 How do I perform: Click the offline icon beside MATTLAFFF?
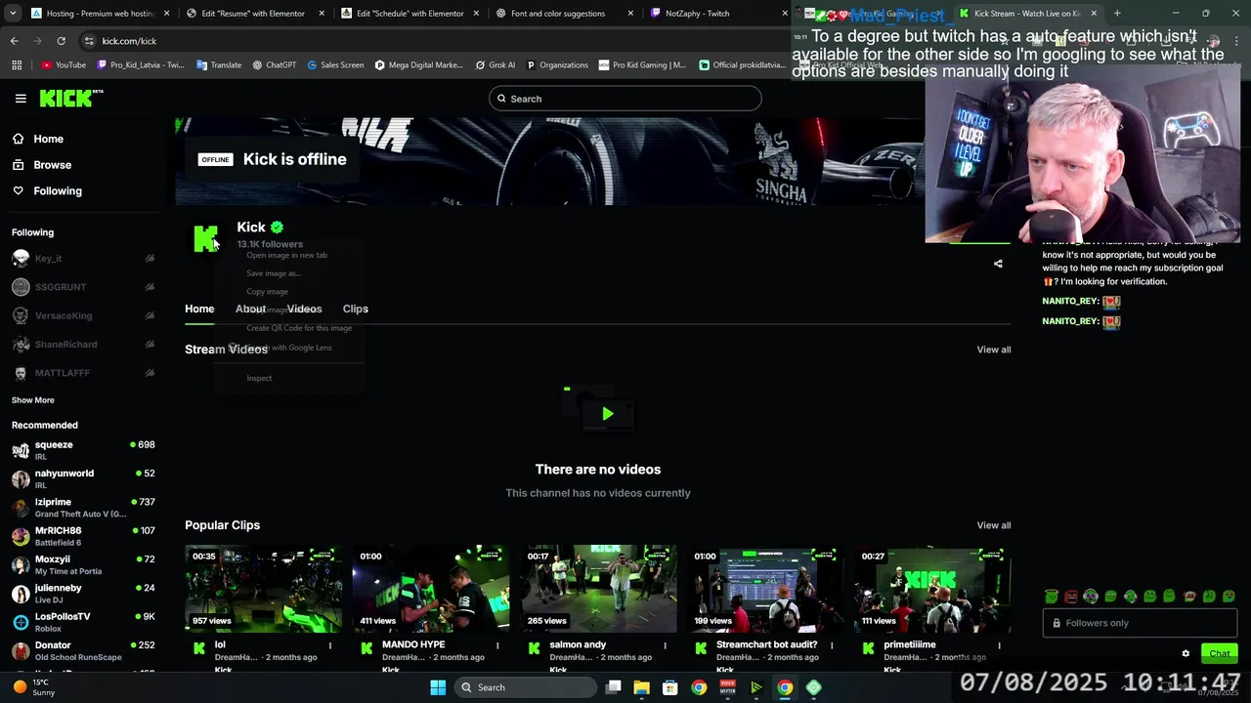[x=150, y=373]
